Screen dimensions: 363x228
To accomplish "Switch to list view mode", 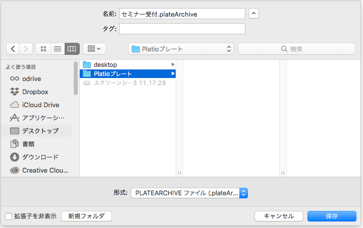I will click(58, 49).
